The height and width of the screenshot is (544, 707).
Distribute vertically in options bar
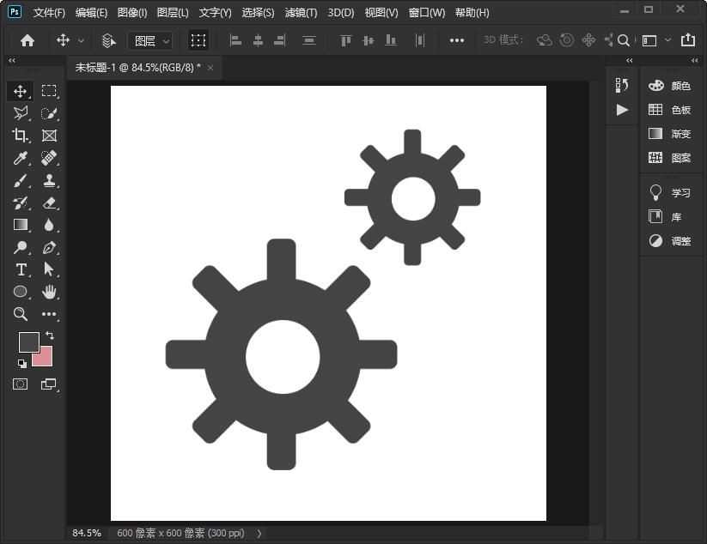309,40
